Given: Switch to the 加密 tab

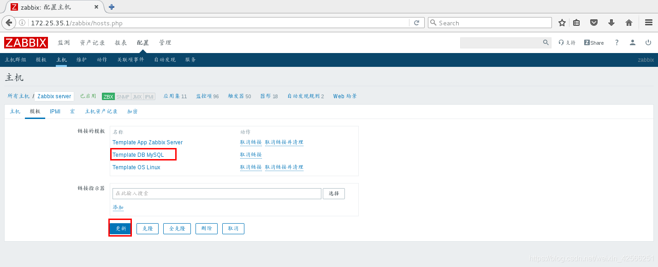Looking at the screenshot, I should click(x=132, y=112).
